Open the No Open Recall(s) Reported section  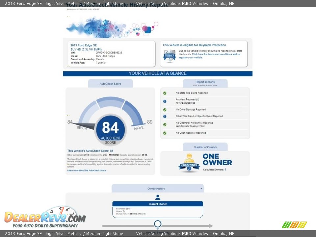[191, 133]
